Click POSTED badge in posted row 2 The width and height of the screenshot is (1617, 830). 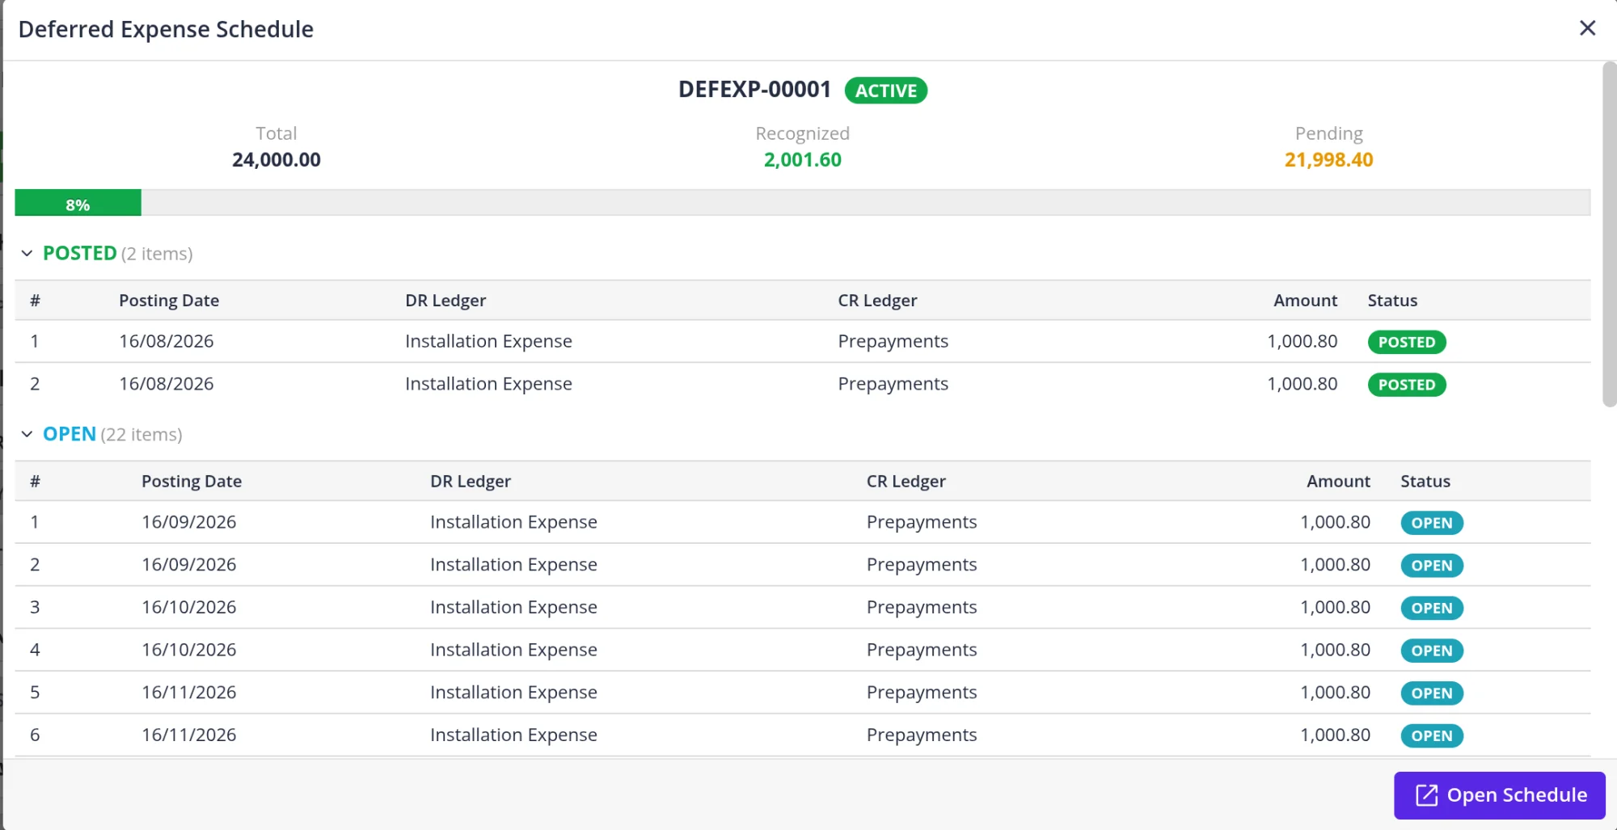click(x=1406, y=385)
